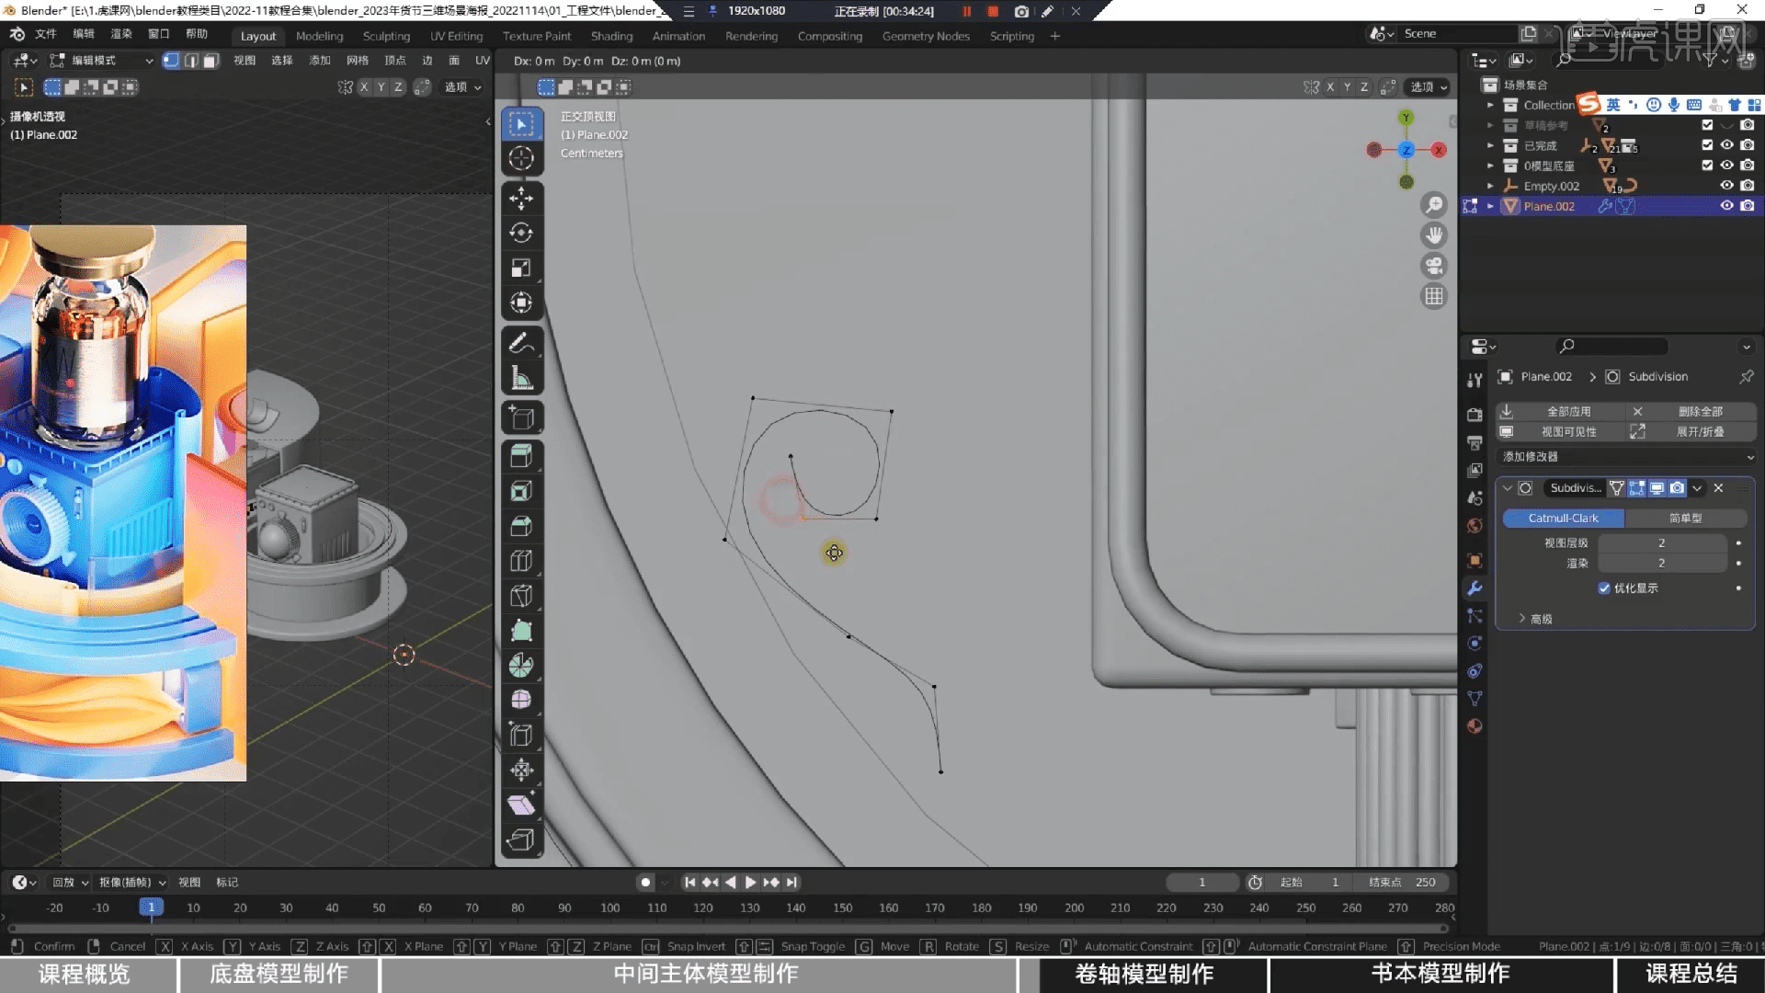Select the Catmull-Clark subdivision type
Viewport: 1765px width, 993px height.
(1563, 519)
